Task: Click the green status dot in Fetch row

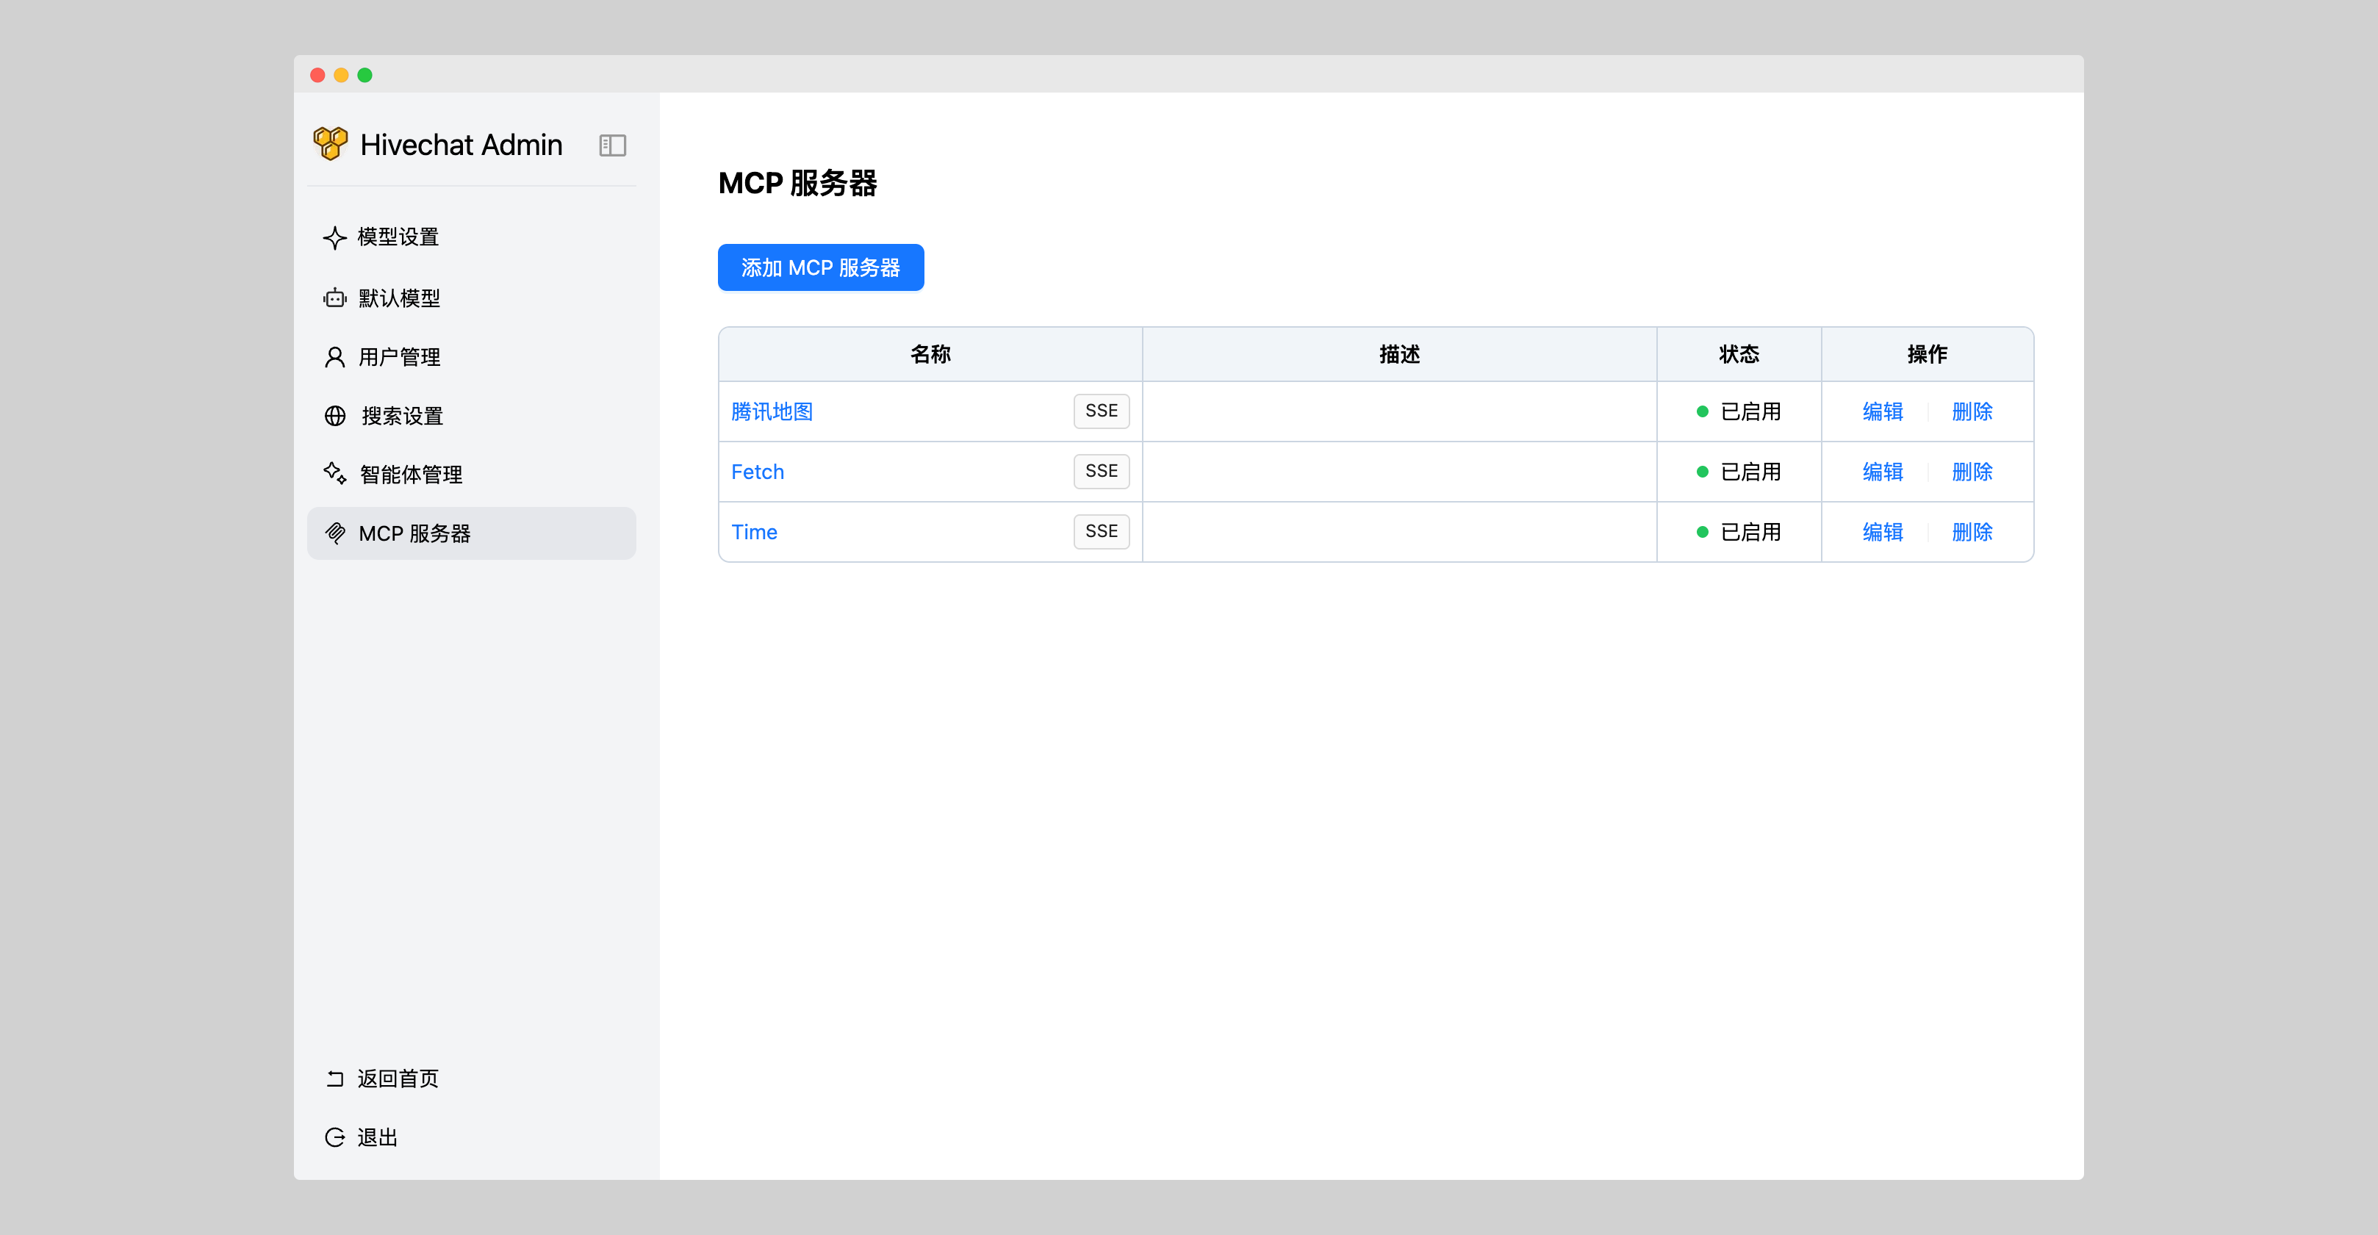Action: [1702, 472]
